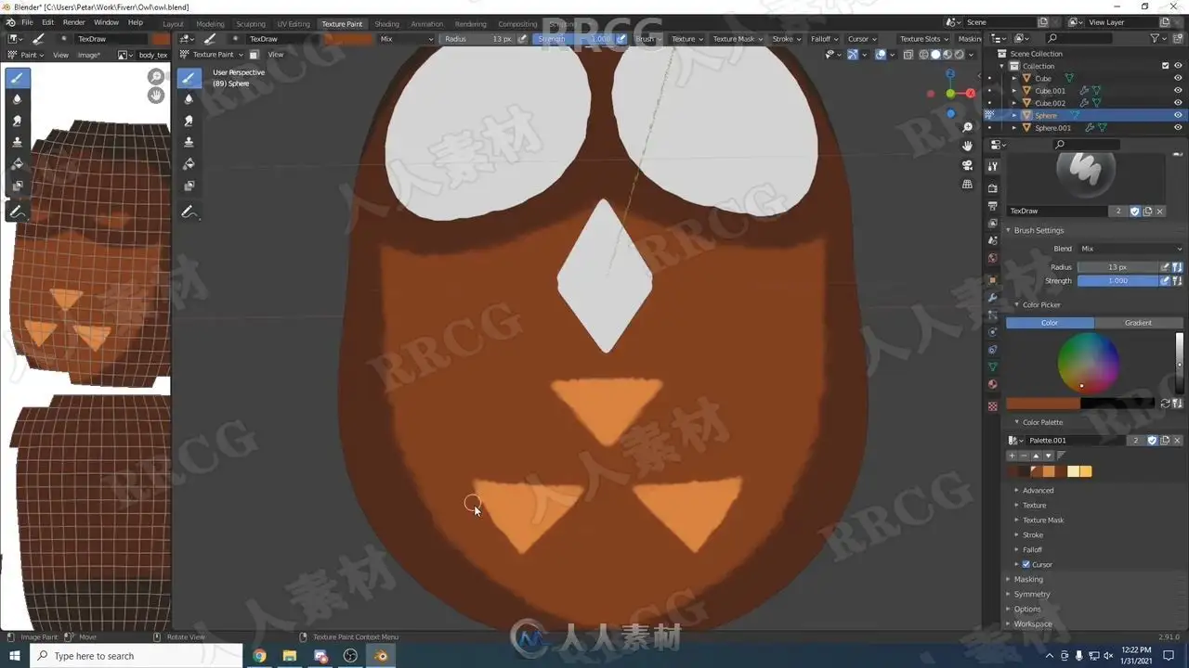Select the Smear tool in the image editor
Viewport: 1189px width, 668px height.
pyautogui.click(x=17, y=121)
